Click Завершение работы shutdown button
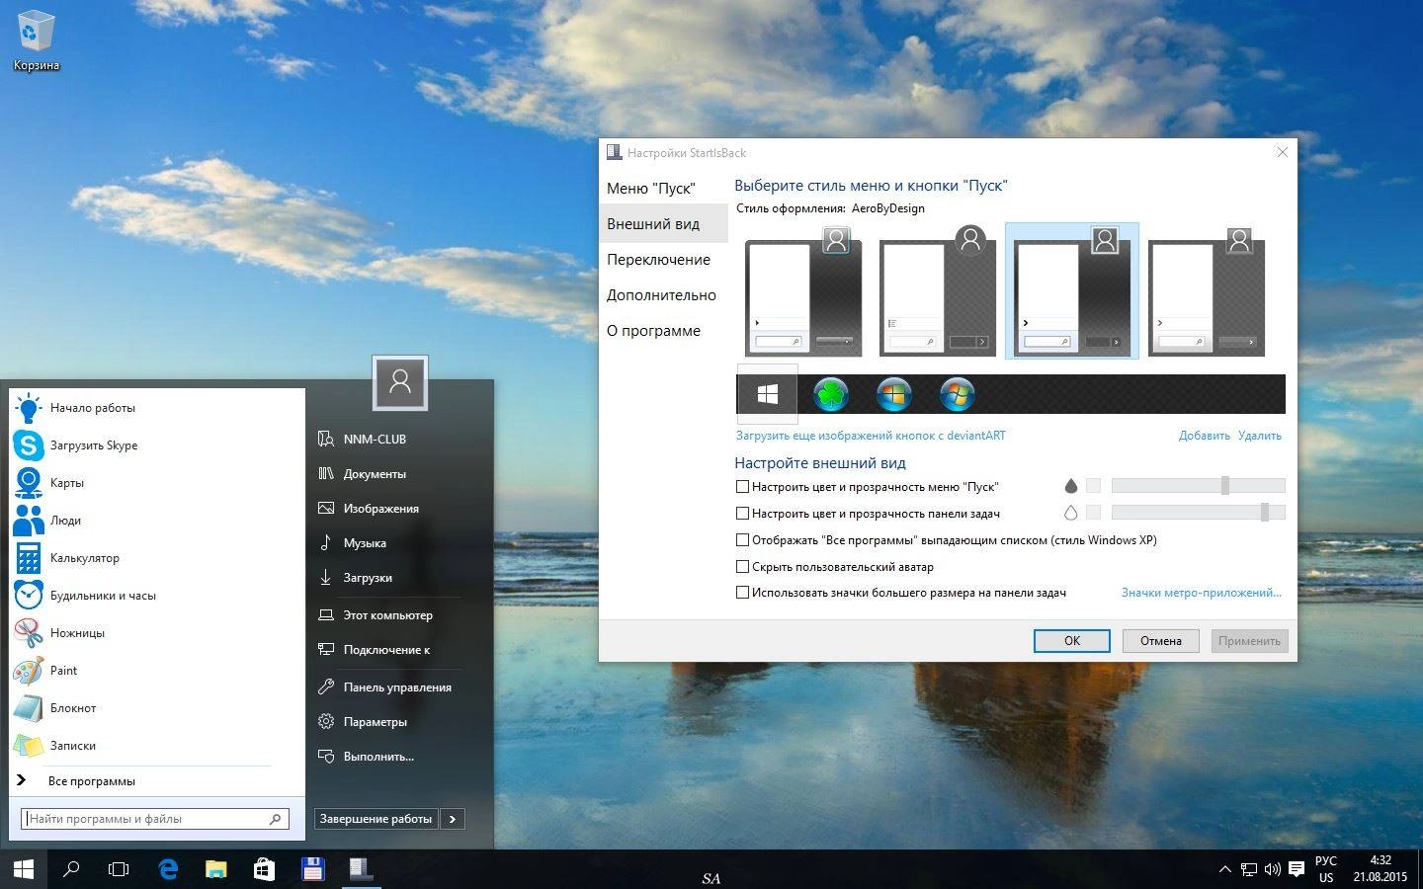The height and width of the screenshot is (889, 1423). click(377, 819)
